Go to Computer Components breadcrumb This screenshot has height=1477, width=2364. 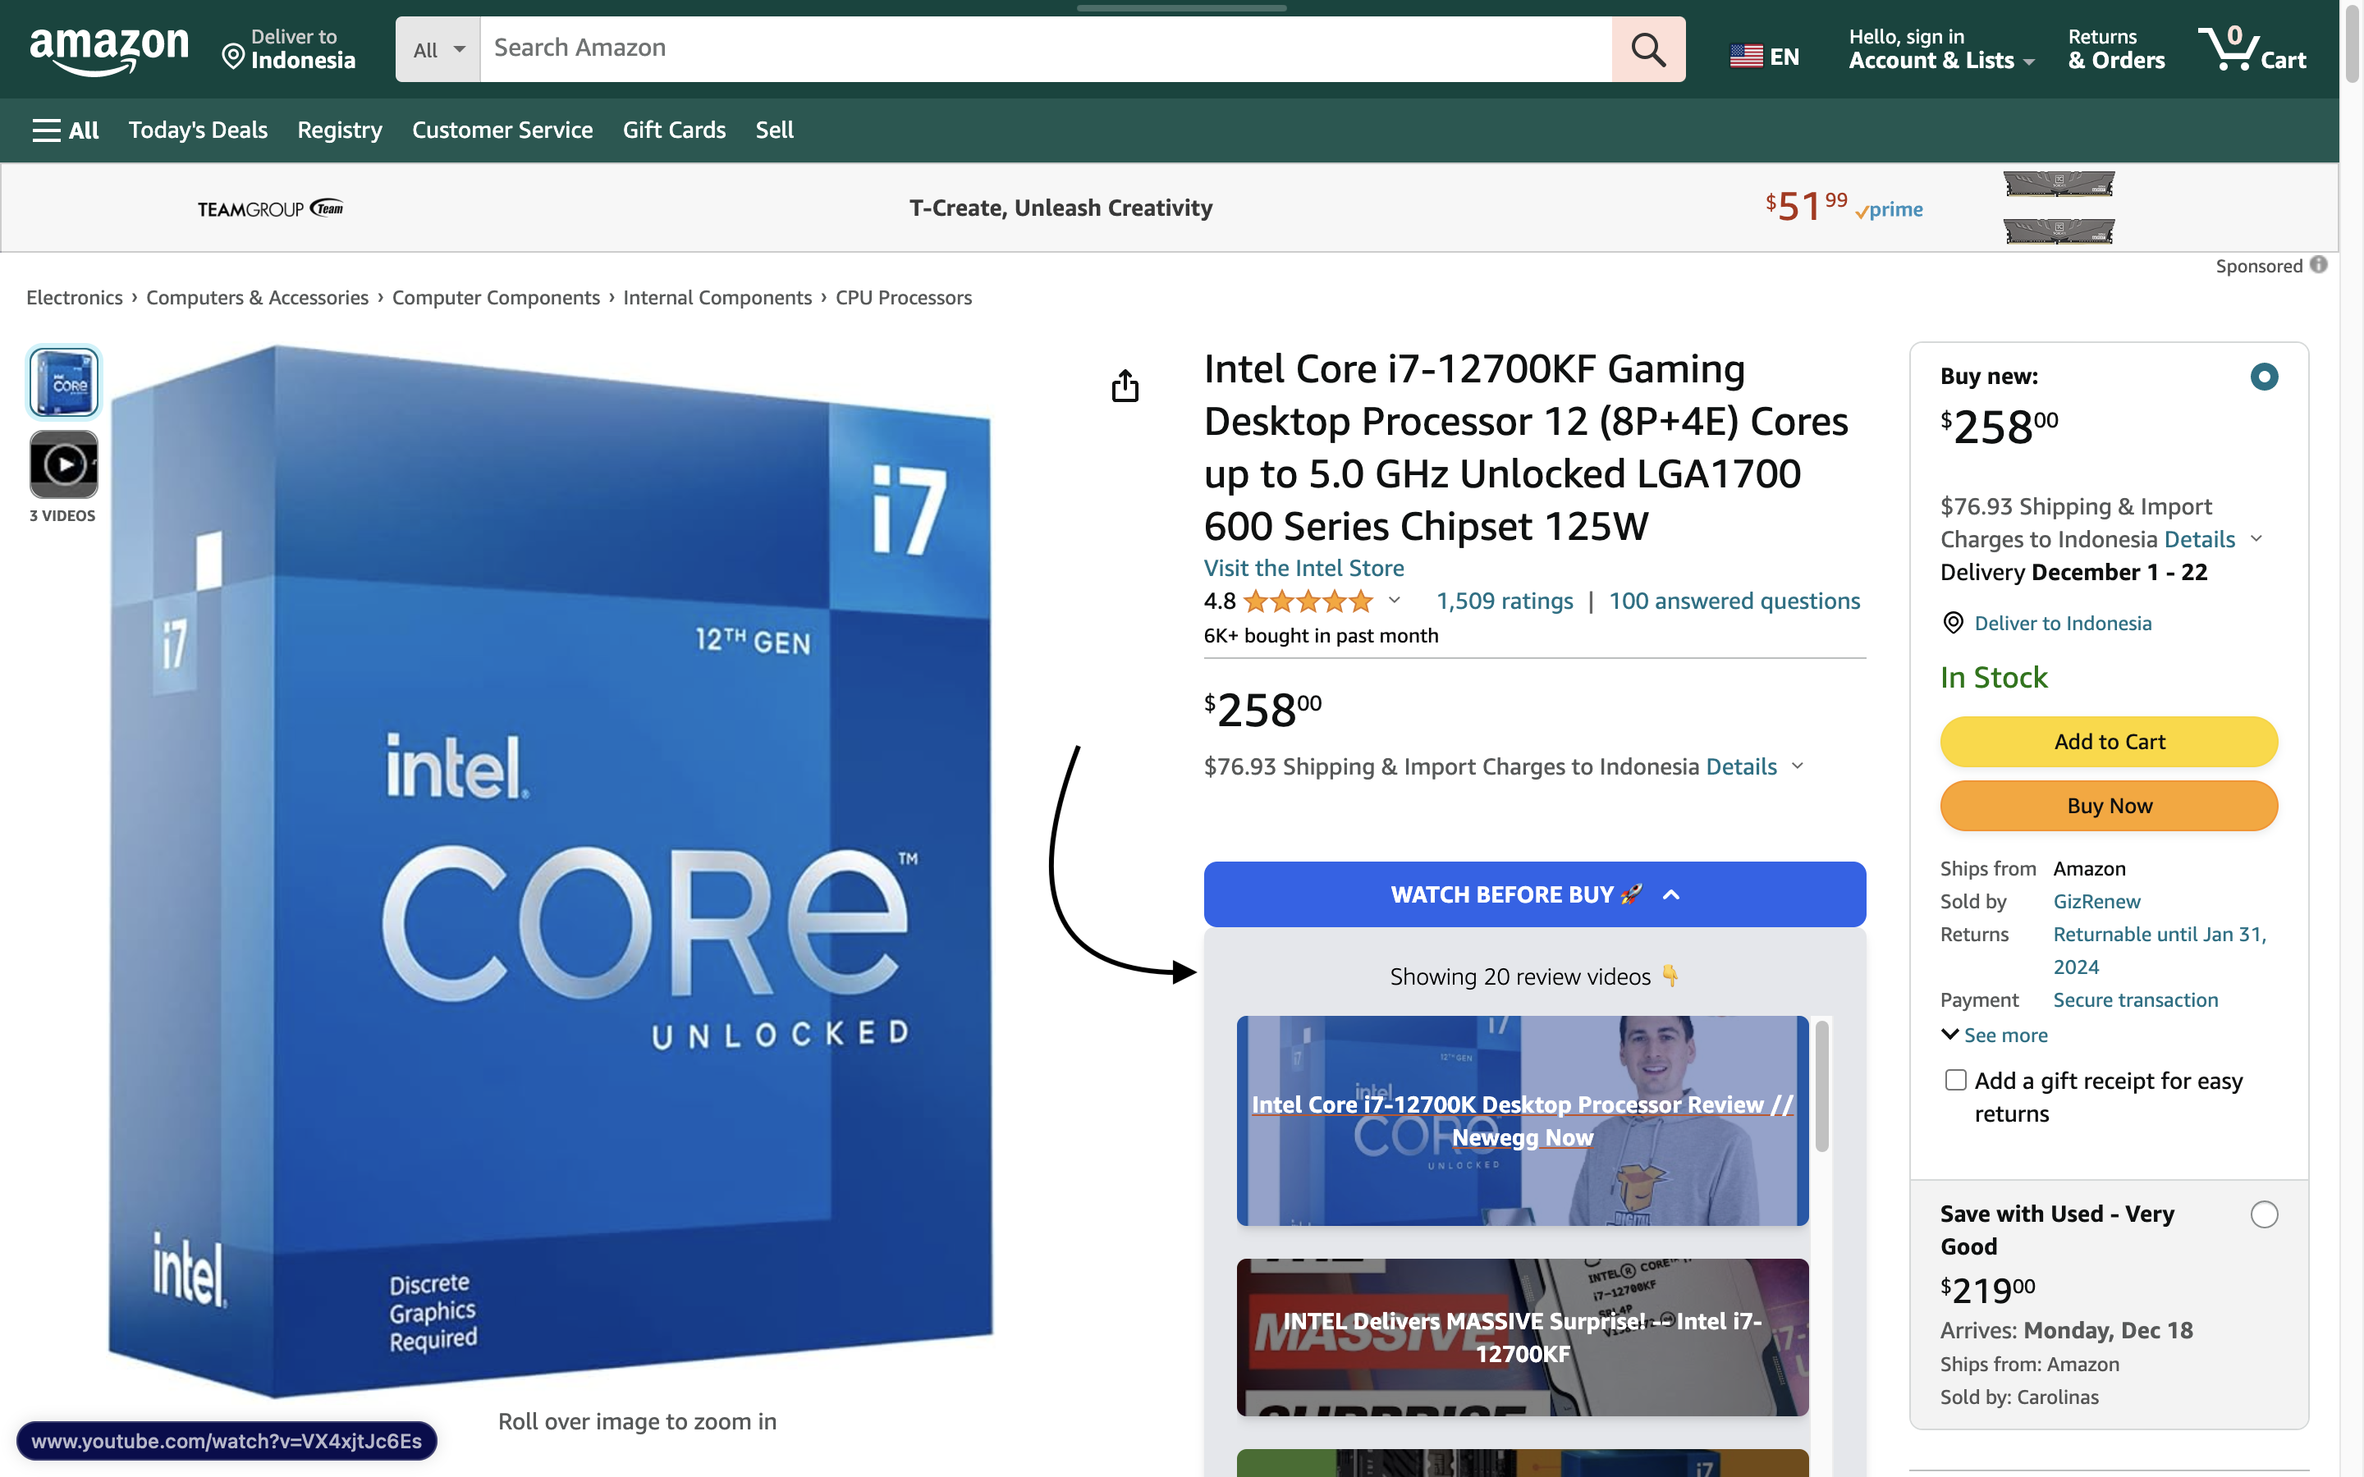click(495, 297)
